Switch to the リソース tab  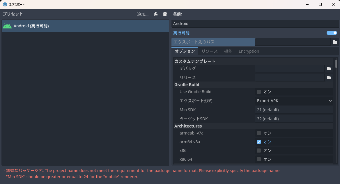tap(210, 51)
